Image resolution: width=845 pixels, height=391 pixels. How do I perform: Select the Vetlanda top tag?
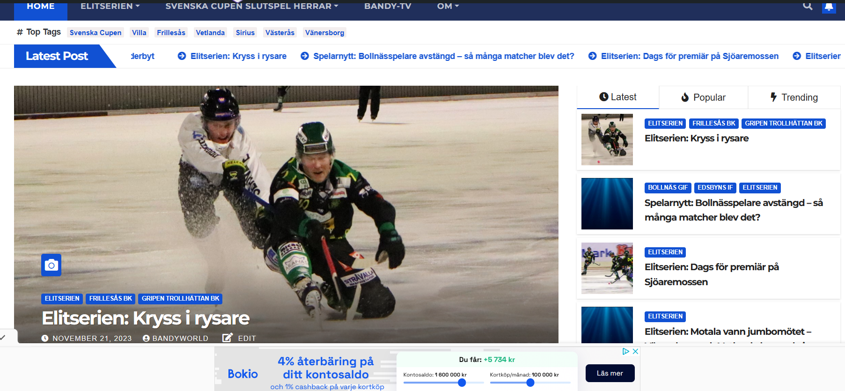point(210,33)
